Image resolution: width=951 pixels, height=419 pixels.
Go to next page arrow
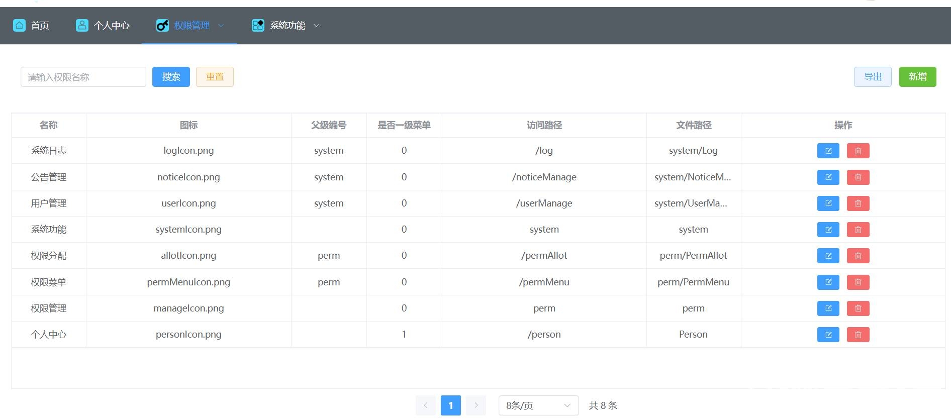click(x=476, y=405)
